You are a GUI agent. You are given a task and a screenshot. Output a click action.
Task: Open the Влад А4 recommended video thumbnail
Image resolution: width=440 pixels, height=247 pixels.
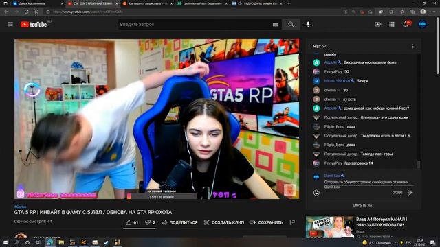pyautogui.click(x=329, y=227)
